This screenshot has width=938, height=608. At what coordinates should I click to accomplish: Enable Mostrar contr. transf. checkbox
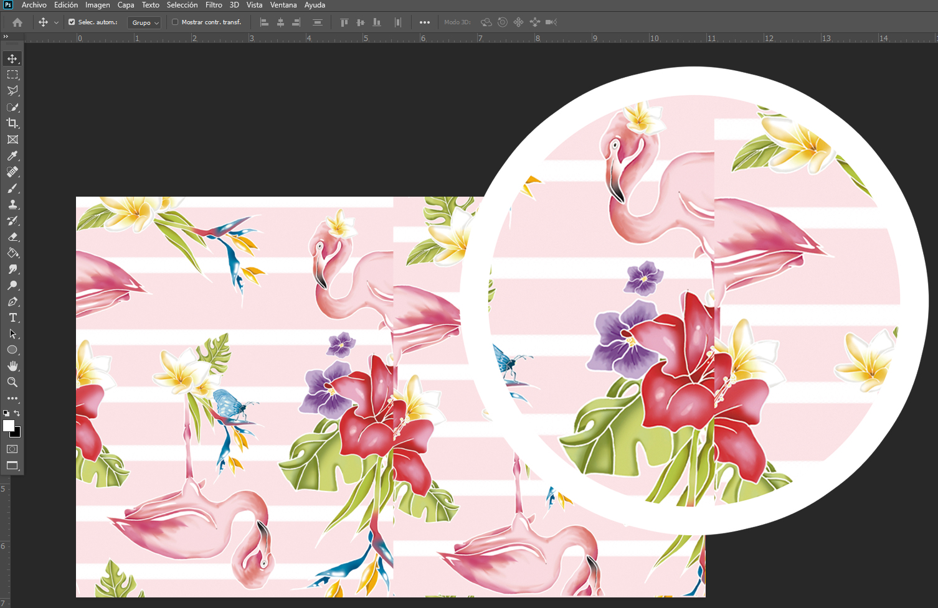tap(175, 22)
